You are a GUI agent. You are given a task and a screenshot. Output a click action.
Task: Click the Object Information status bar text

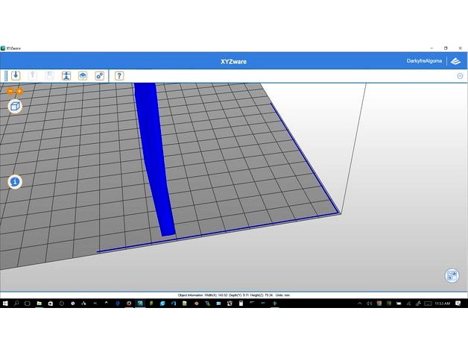tap(234, 295)
